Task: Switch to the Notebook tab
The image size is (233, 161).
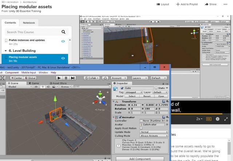Action: click(x=29, y=23)
